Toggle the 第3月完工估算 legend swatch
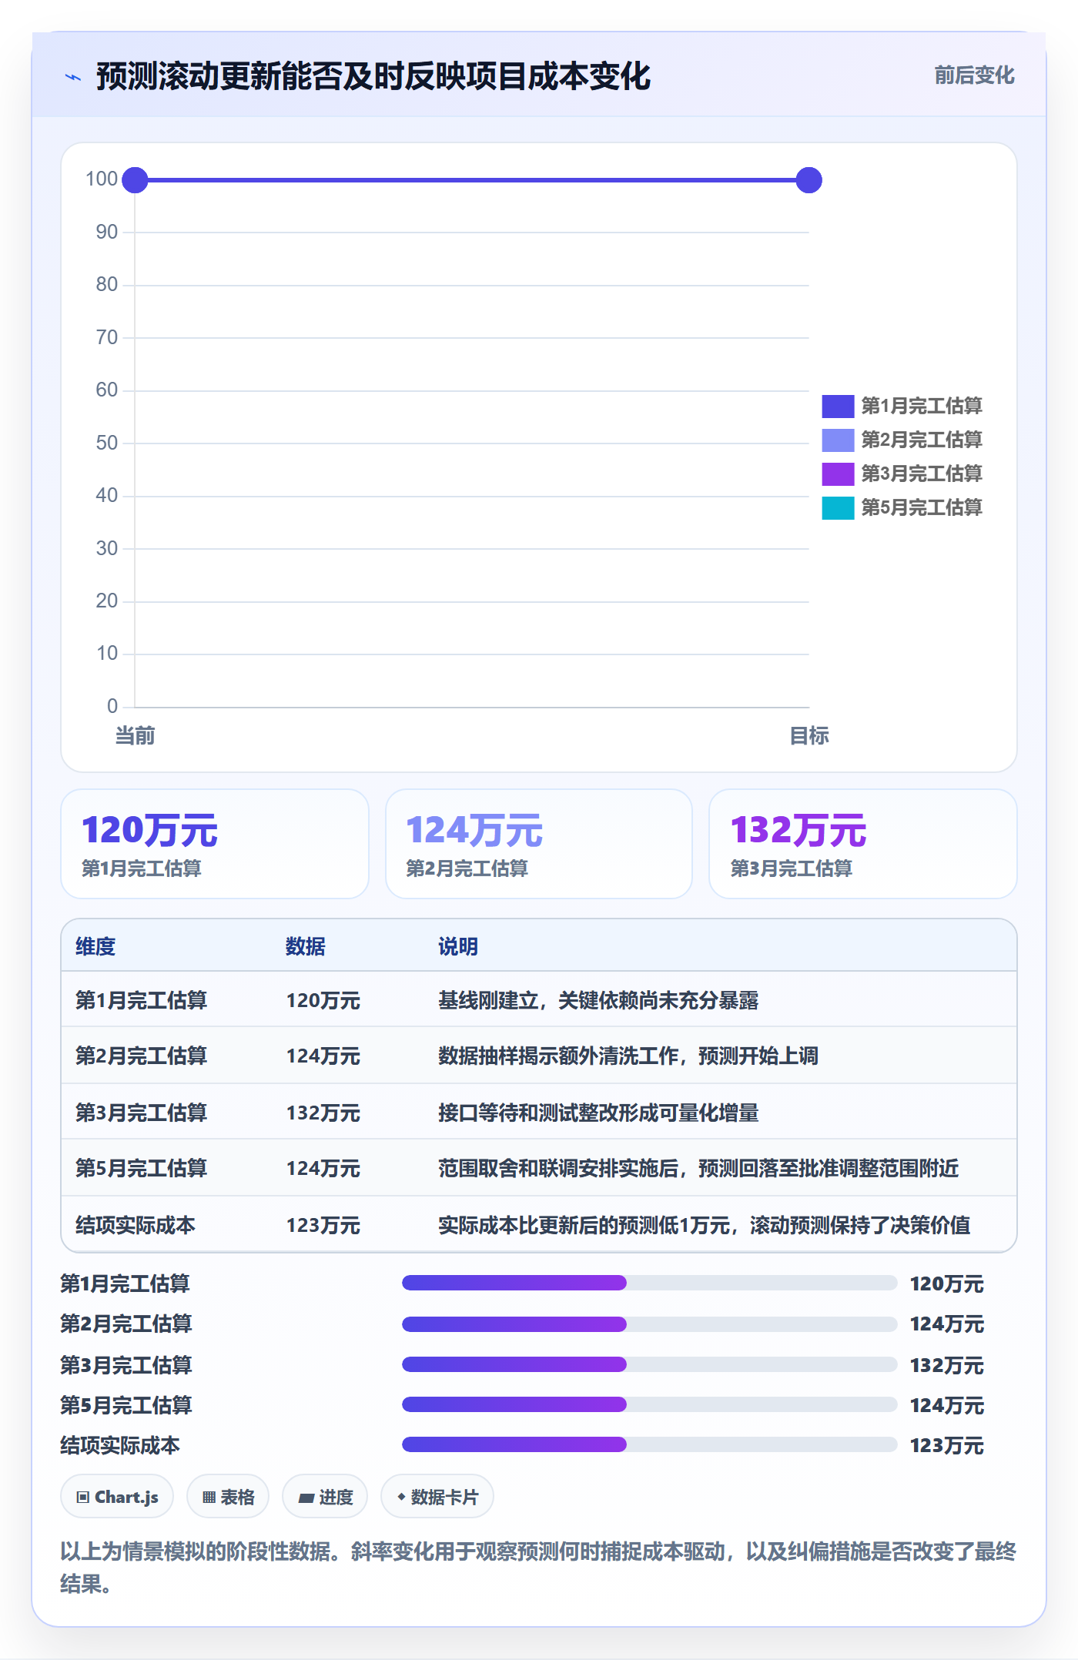 pyautogui.click(x=838, y=474)
